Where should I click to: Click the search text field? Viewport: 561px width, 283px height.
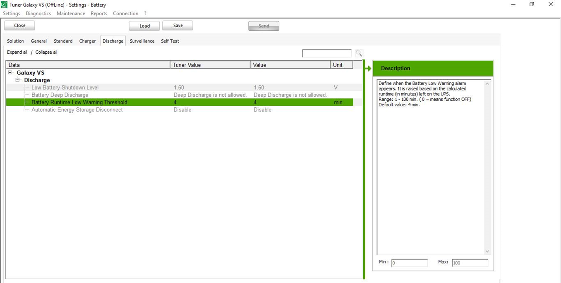[327, 53]
